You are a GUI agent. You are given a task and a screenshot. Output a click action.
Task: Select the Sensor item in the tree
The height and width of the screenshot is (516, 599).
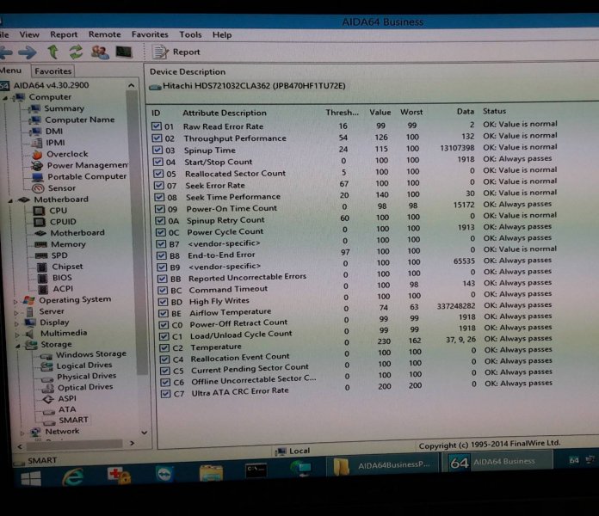point(61,187)
